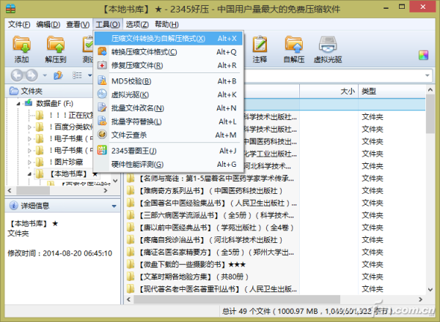Click the 批量文件改名 menu icon

point(102,108)
